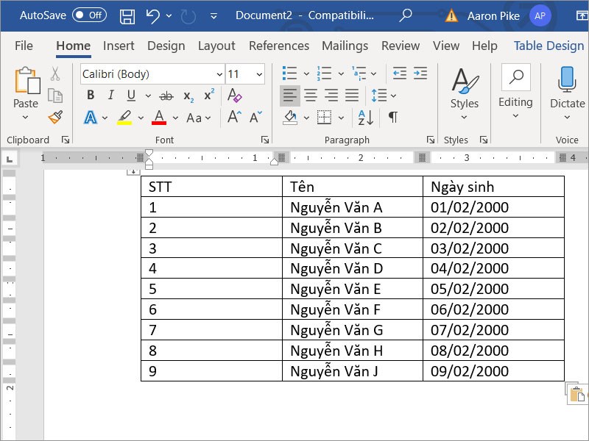
Task: Apply subscript formatting
Action: pyautogui.click(x=188, y=96)
